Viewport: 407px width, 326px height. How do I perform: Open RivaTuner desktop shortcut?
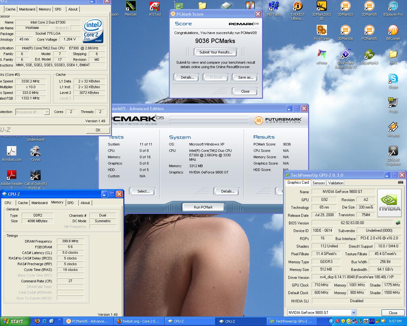point(321,33)
